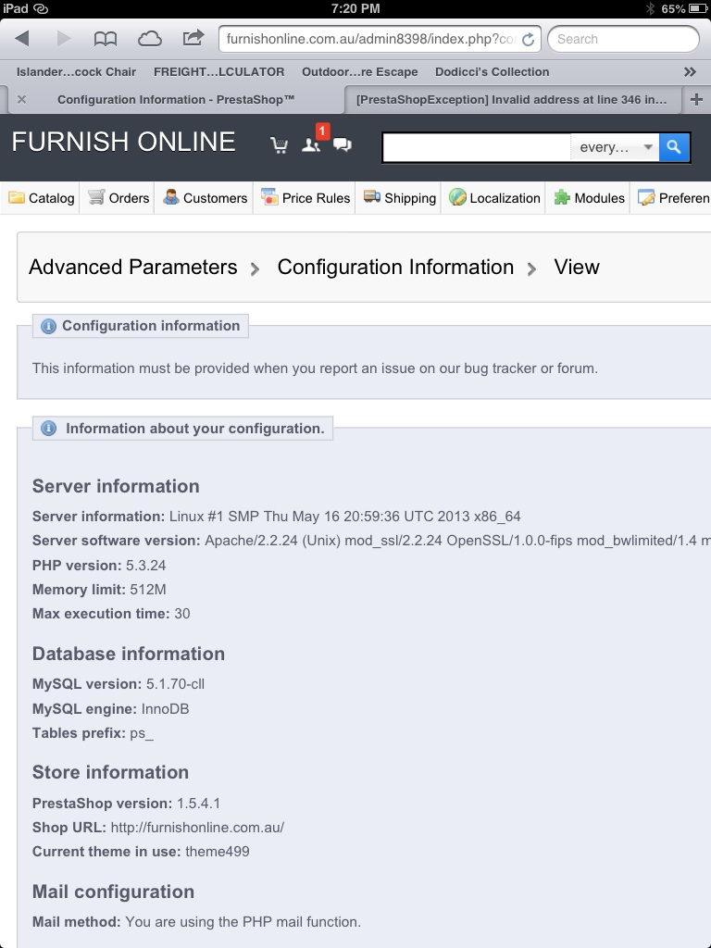
Task: Click the blue magnifier search button
Action: click(675, 146)
